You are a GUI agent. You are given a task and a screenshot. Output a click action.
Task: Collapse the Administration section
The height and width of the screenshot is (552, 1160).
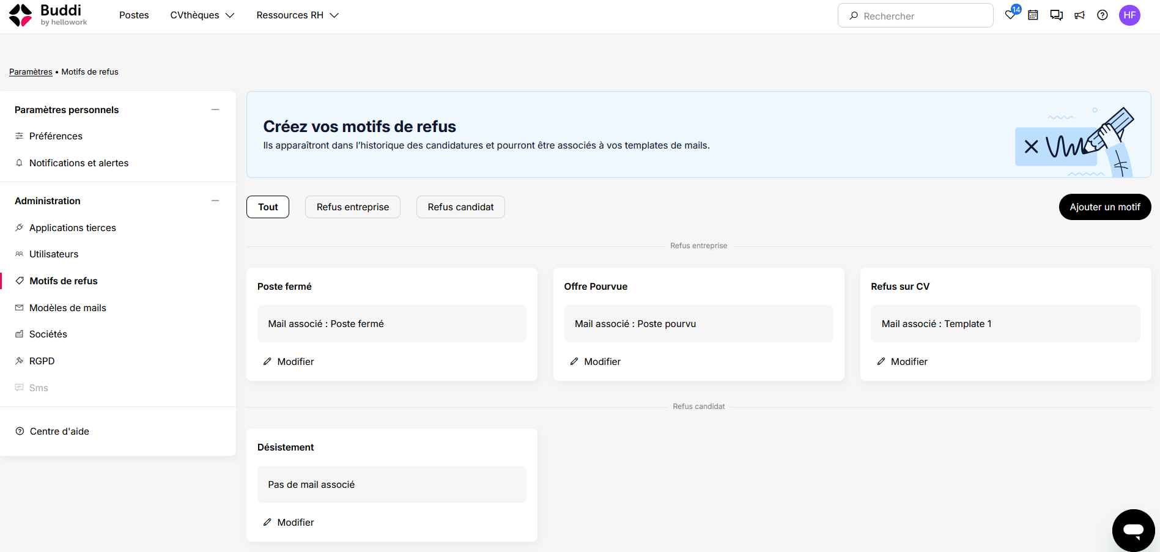215,201
